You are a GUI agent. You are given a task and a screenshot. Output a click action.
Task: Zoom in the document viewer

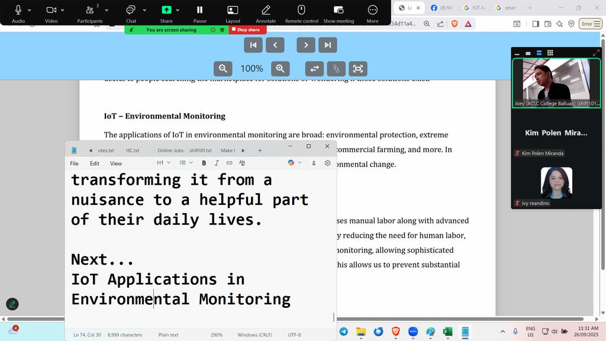(x=280, y=69)
